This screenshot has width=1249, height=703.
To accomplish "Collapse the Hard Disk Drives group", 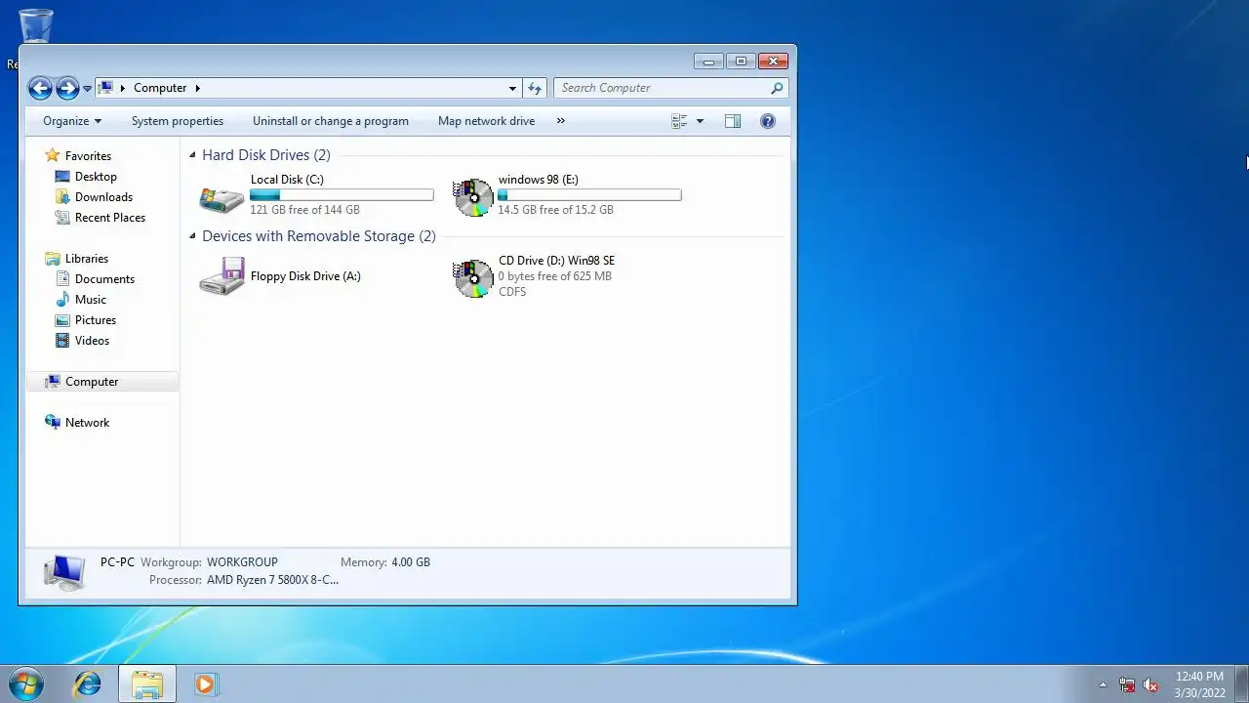I will [x=192, y=155].
